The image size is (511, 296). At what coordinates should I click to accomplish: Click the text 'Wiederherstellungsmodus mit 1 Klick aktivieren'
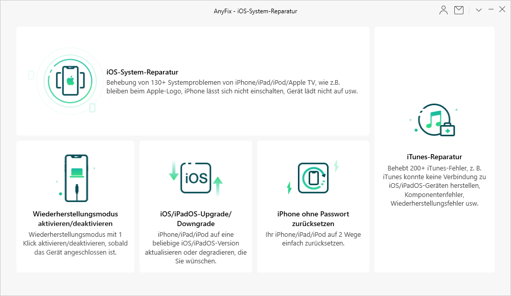click(x=75, y=243)
